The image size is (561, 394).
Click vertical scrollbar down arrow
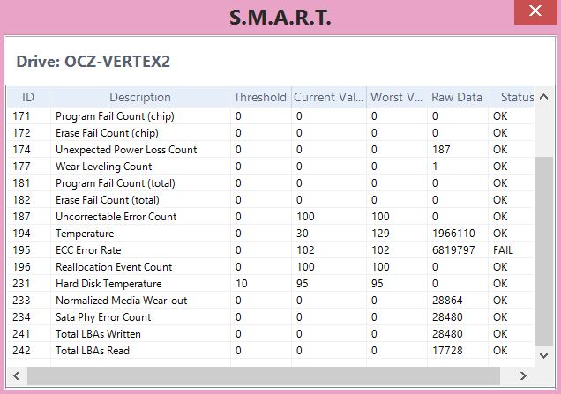544,355
